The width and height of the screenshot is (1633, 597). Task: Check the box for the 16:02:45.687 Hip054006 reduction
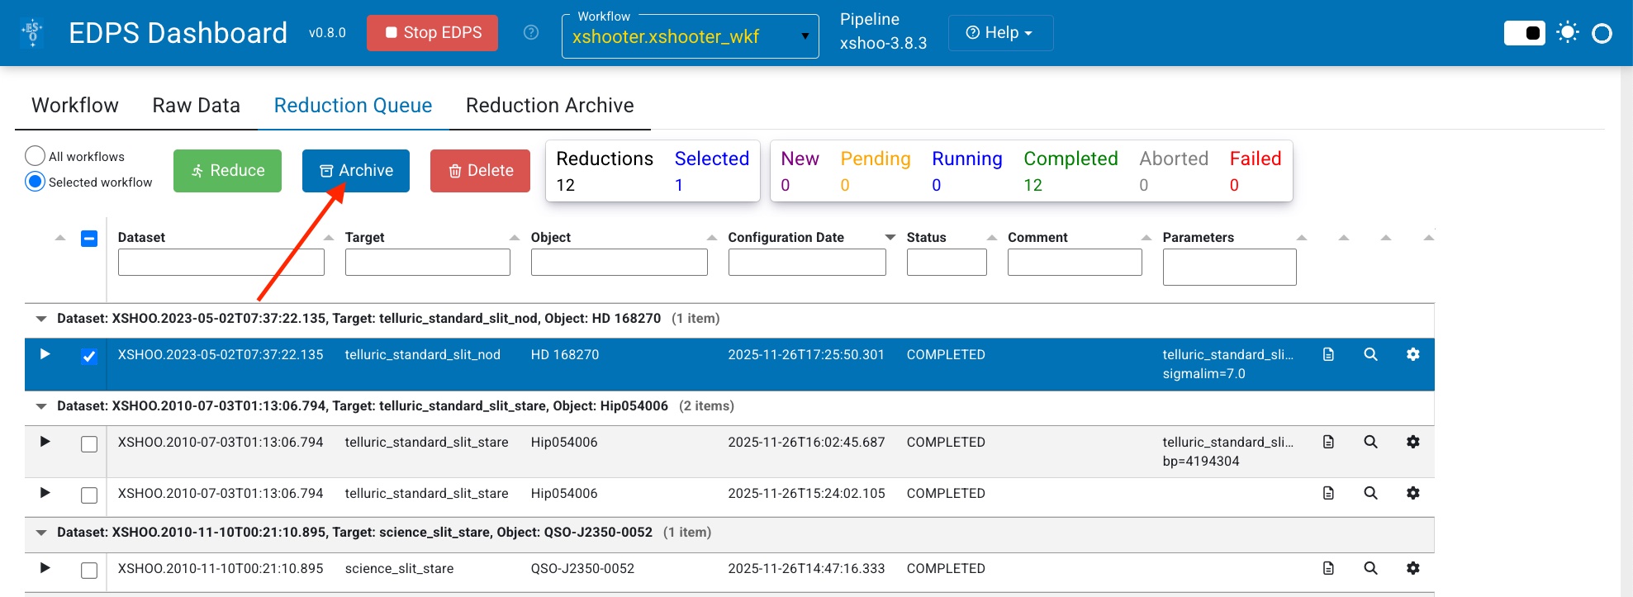click(89, 444)
